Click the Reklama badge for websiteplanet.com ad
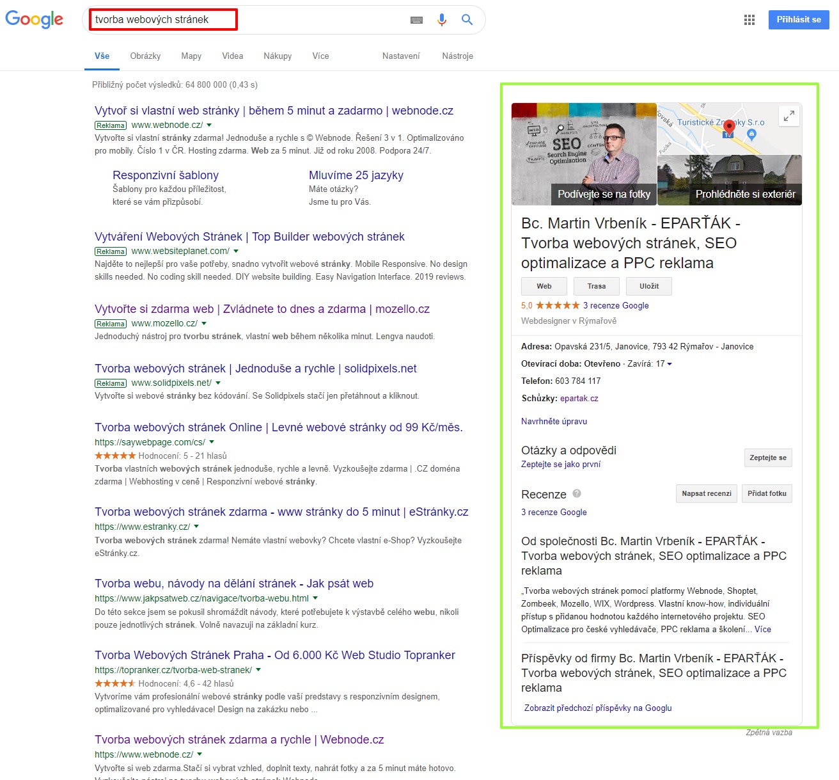Image resolution: width=839 pixels, height=780 pixels. (111, 251)
